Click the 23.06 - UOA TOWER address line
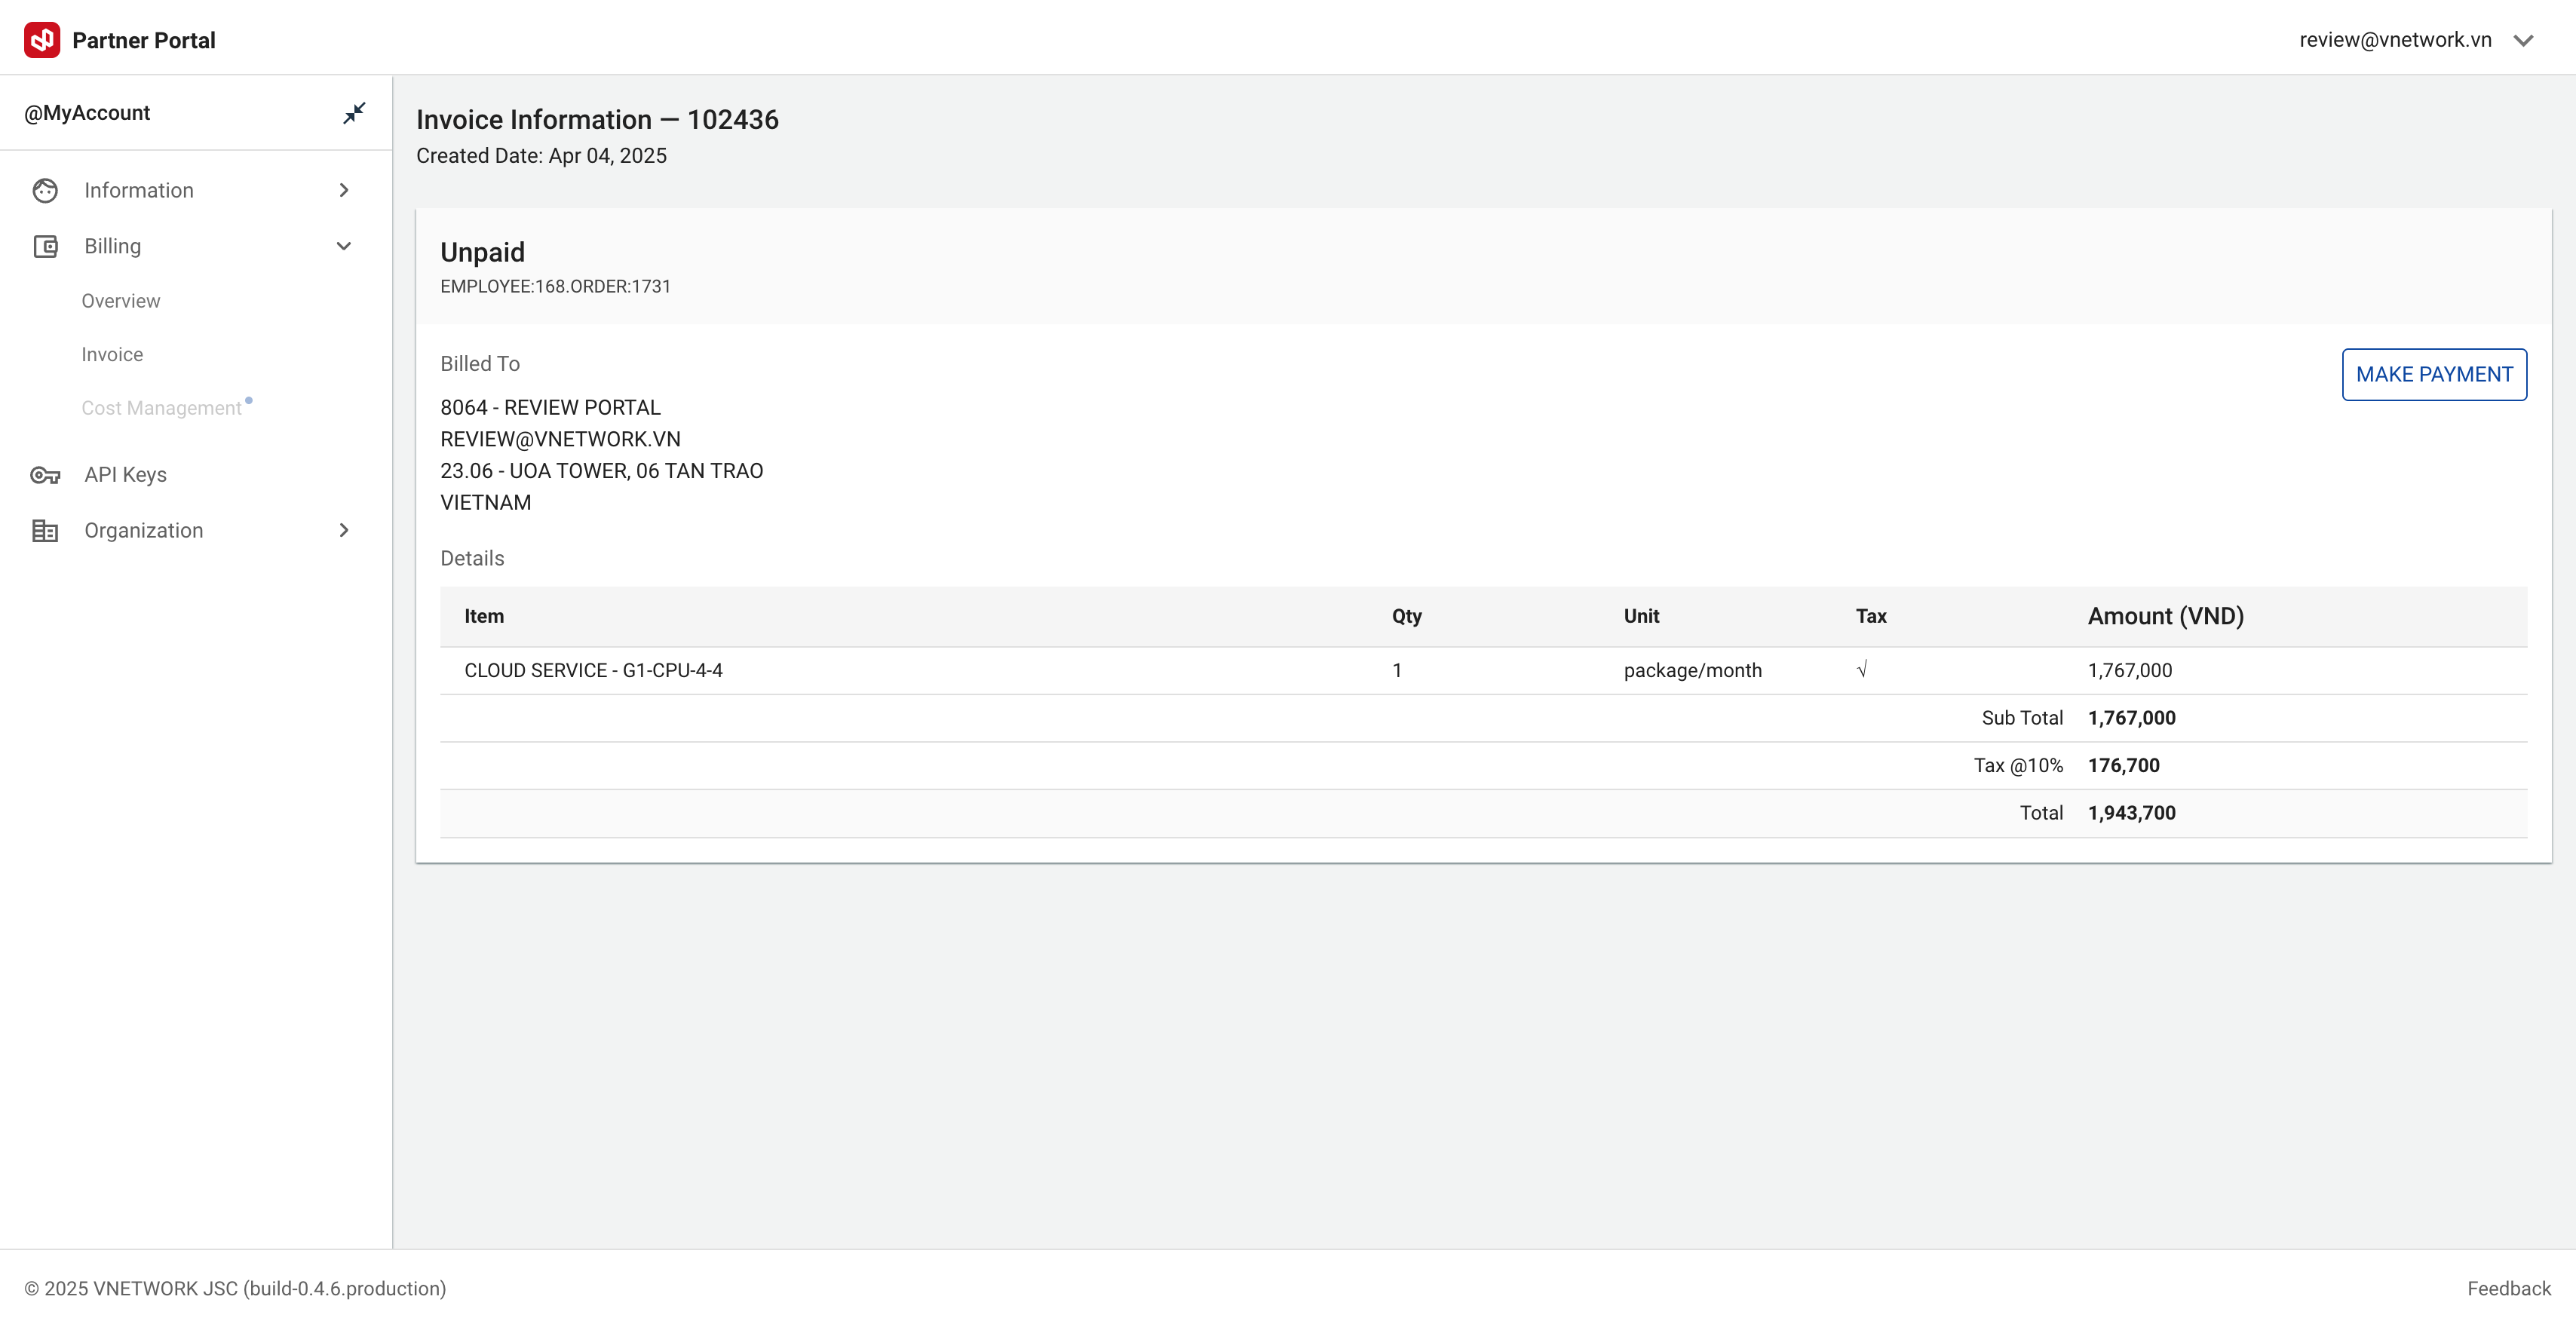2576x1324 pixels. 601,471
